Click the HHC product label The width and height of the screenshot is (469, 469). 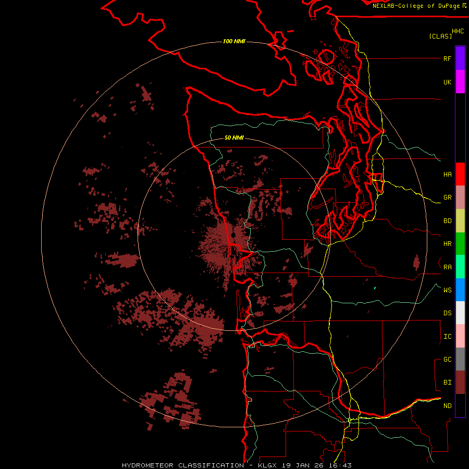click(x=458, y=31)
